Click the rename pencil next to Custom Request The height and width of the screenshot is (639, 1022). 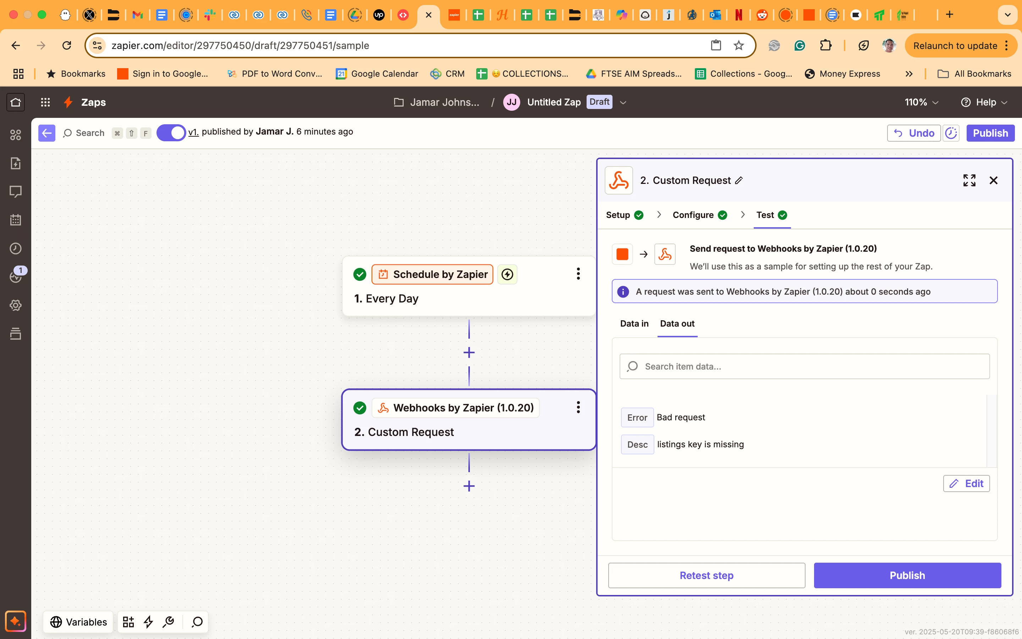[738, 180]
